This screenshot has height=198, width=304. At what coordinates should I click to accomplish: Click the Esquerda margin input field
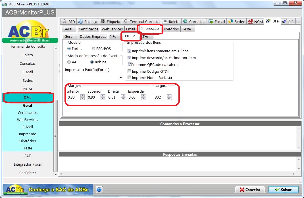(134, 97)
